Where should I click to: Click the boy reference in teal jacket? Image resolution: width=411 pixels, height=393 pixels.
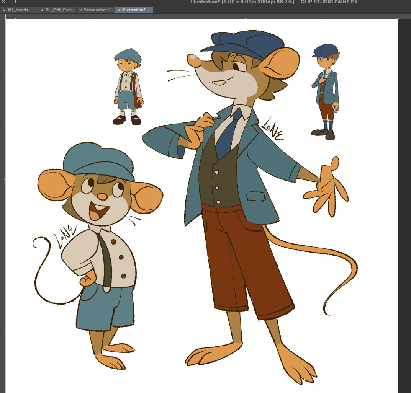point(326,92)
